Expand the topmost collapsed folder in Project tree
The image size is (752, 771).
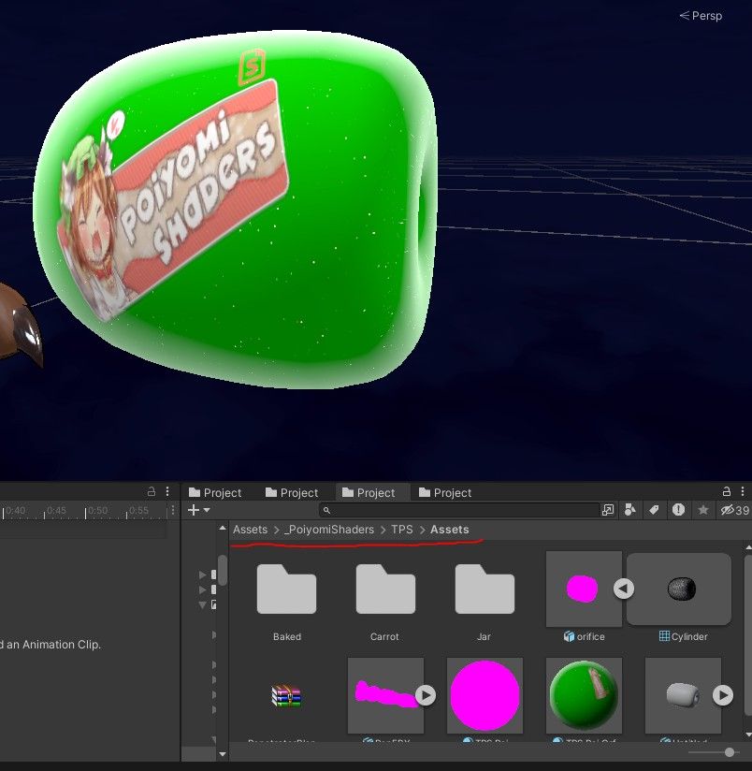(203, 575)
